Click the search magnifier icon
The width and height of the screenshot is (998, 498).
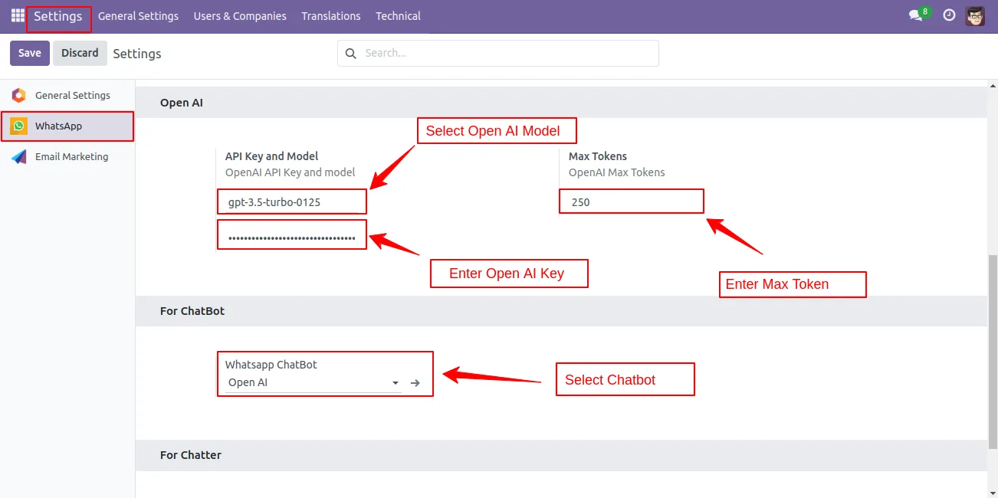coord(351,54)
